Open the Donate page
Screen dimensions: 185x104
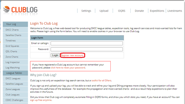coord(139,11)
